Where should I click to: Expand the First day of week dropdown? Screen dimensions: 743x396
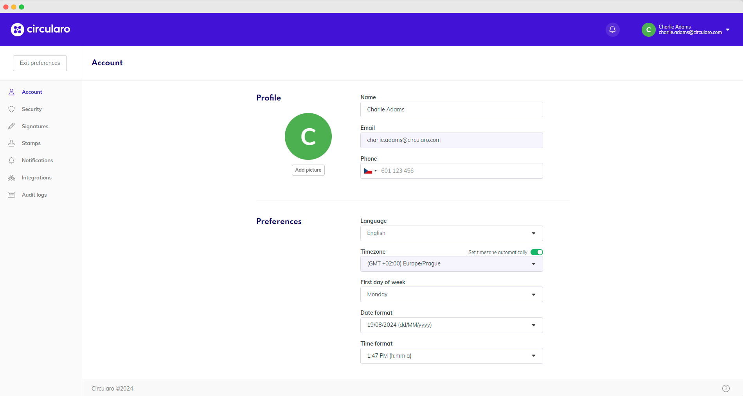pos(451,294)
